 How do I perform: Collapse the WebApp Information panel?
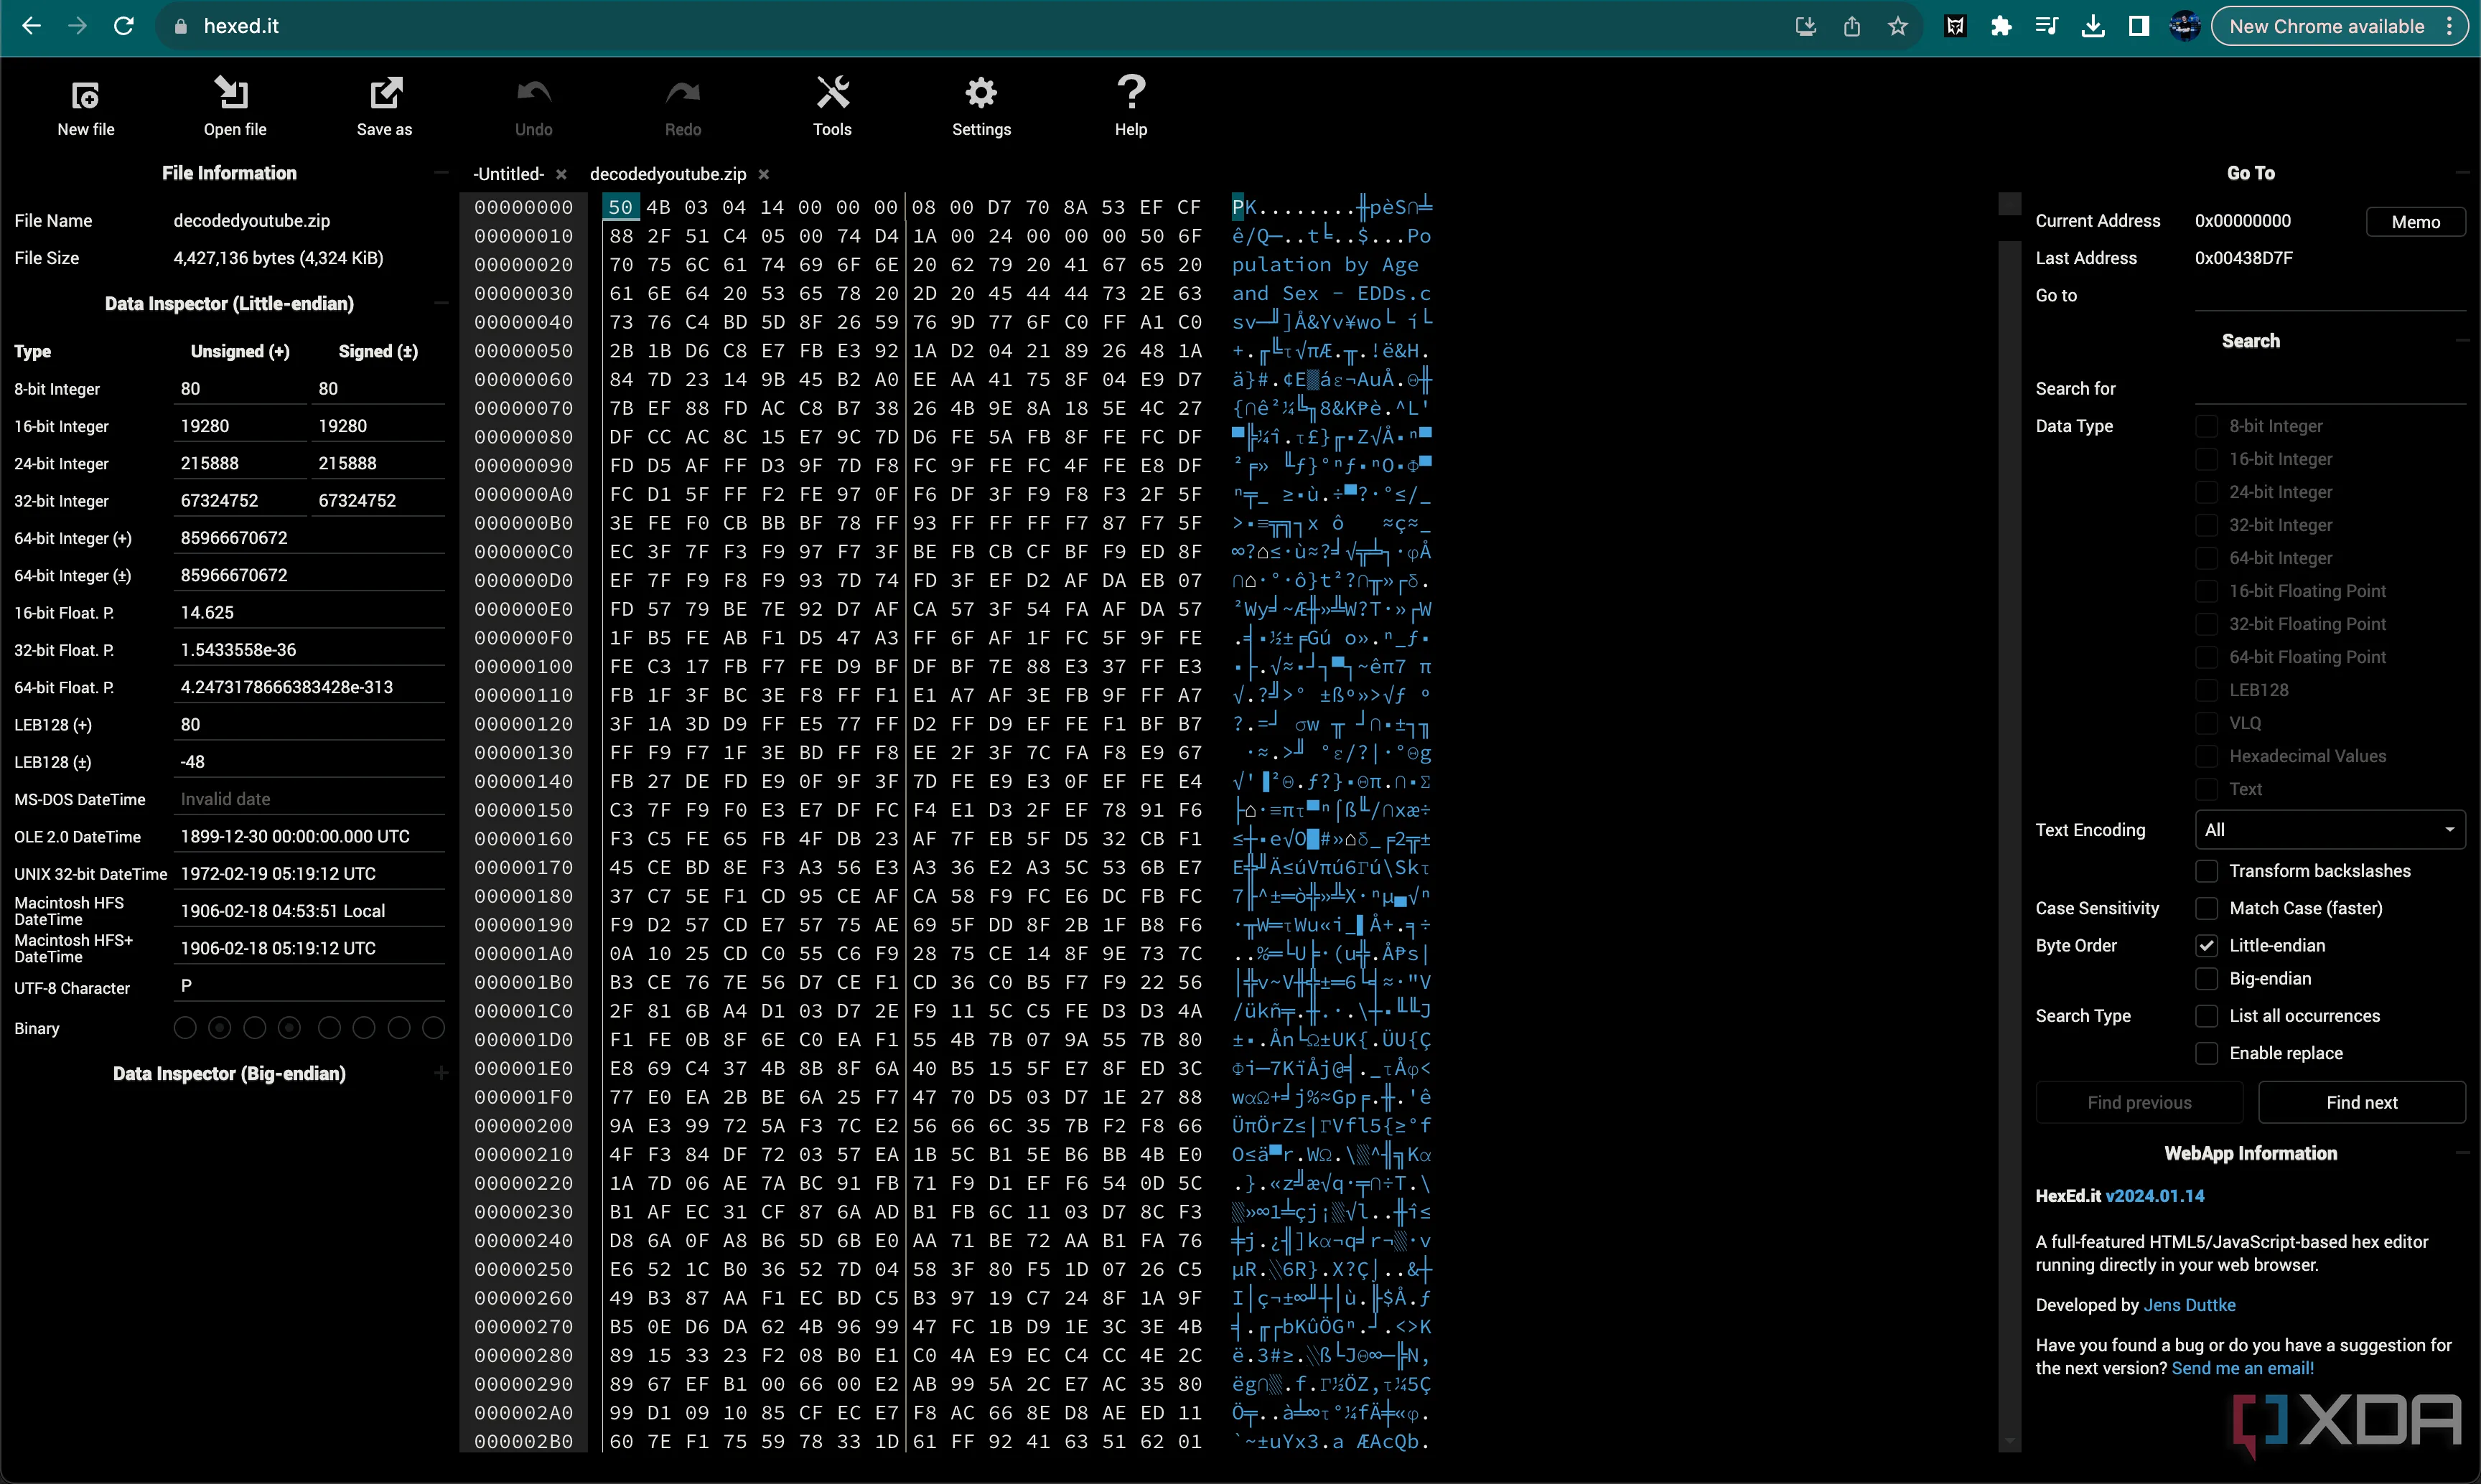tap(2462, 1153)
